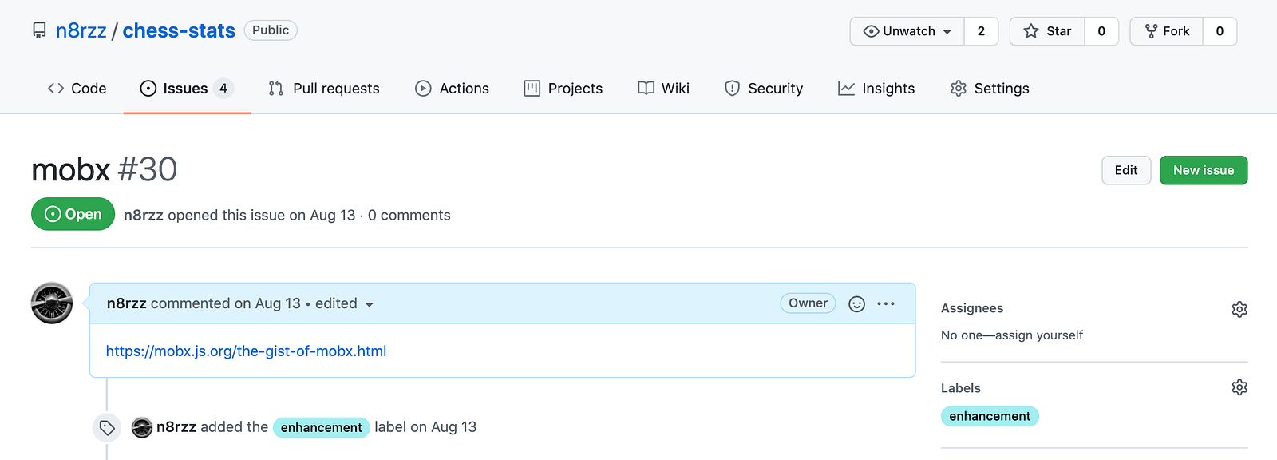Click the tag icon in timeline

pos(107,428)
